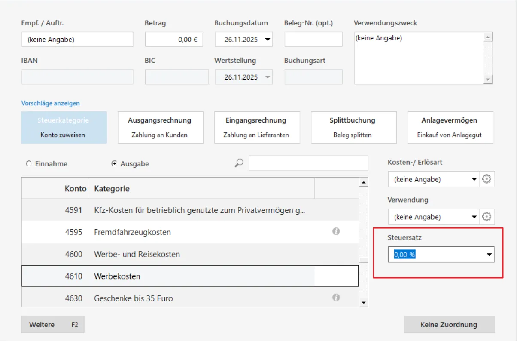The width and height of the screenshot is (517, 341).
Task: Show info icon for Fremdfahrzeugkosten
Action: (x=336, y=232)
